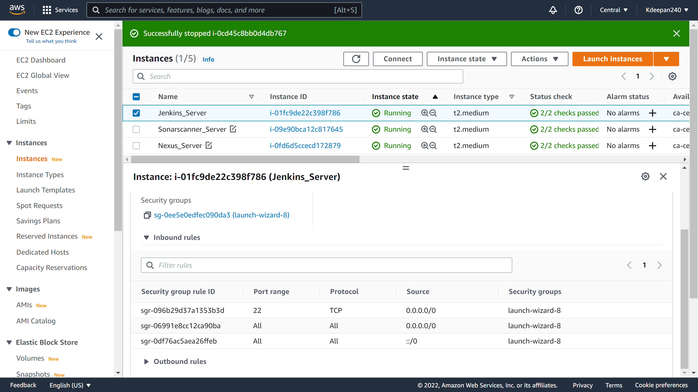Image resolution: width=698 pixels, height=392 pixels.
Task: Open table preferences gear beside pagination
Action: point(672,76)
